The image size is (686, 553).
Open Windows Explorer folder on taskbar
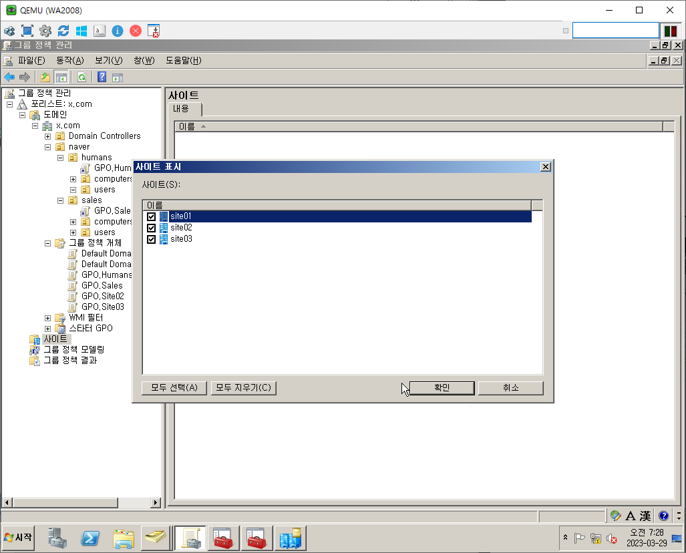(124, 538)
